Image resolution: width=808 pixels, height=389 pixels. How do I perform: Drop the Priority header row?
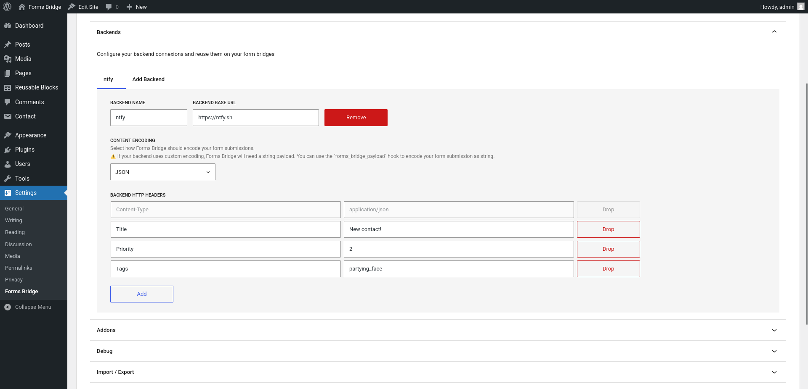tap(609, 249)
